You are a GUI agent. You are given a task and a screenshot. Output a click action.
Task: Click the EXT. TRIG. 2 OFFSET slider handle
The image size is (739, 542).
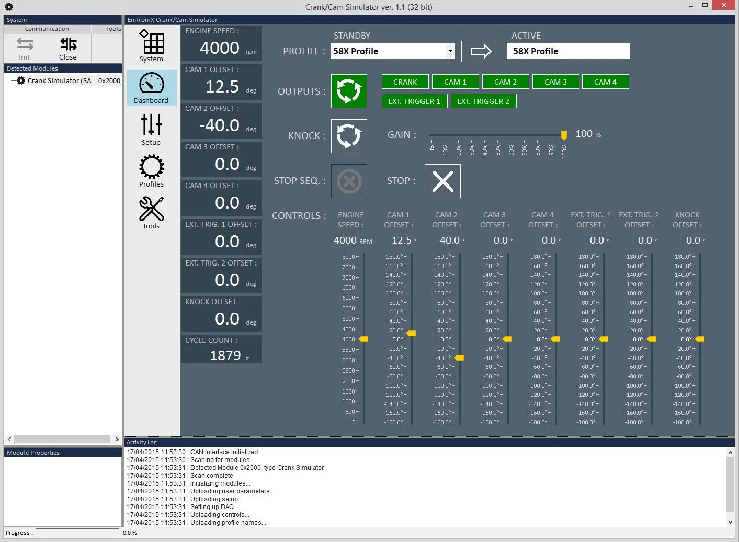click(x=652, y=339)
